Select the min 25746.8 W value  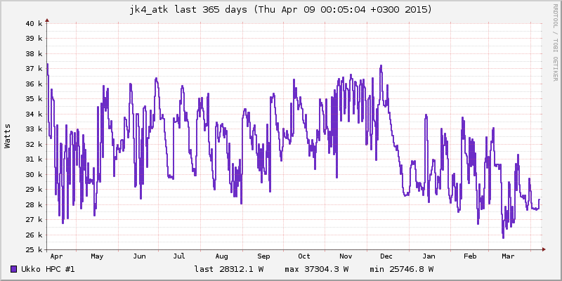pos(402,269)
